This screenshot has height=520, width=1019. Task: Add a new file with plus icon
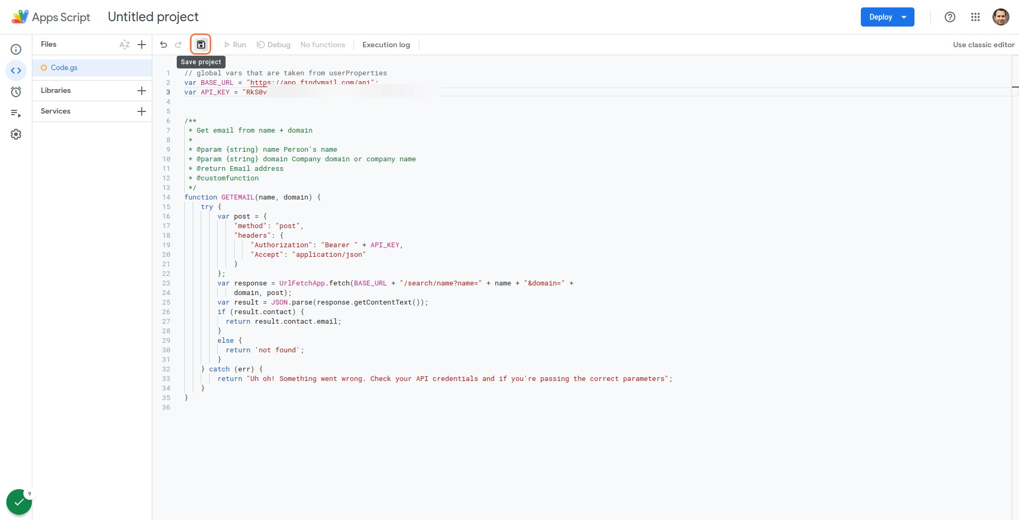coord(142,45)
